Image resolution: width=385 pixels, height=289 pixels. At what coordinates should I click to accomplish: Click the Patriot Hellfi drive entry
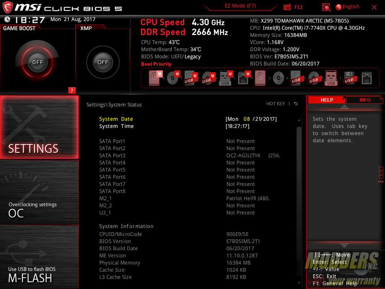point(248,198)
